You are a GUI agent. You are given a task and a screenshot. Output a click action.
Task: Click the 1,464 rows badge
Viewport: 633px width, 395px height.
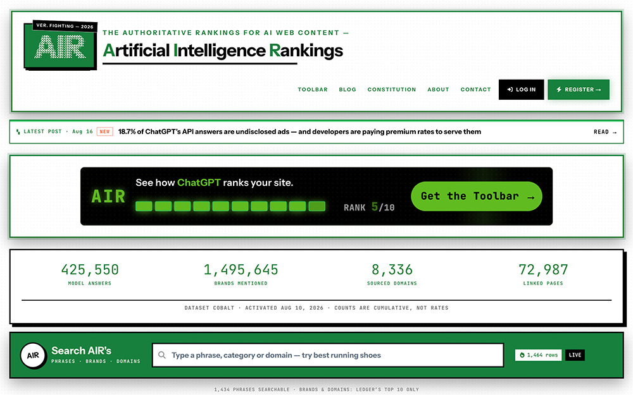tap(538, 355)
